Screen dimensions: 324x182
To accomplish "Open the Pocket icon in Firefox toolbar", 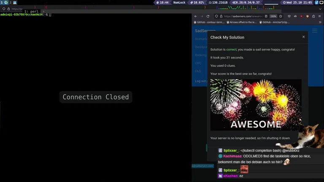I will pos(289,16).
